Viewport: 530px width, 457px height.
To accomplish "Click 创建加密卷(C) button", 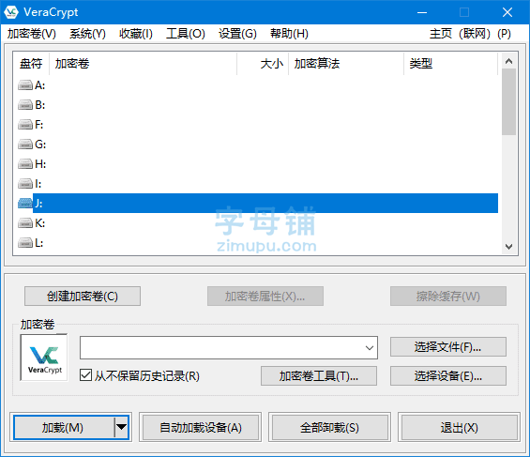I will (83, 297).
